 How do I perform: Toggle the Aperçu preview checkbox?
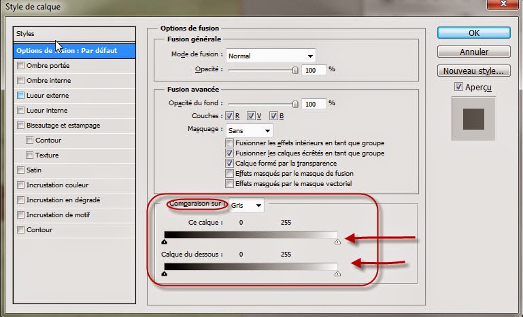(x=458, y=88)
